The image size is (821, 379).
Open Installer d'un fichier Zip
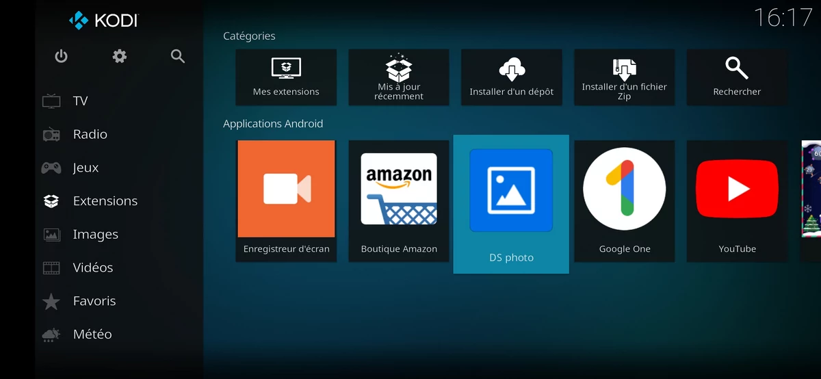tap(625, 77)
